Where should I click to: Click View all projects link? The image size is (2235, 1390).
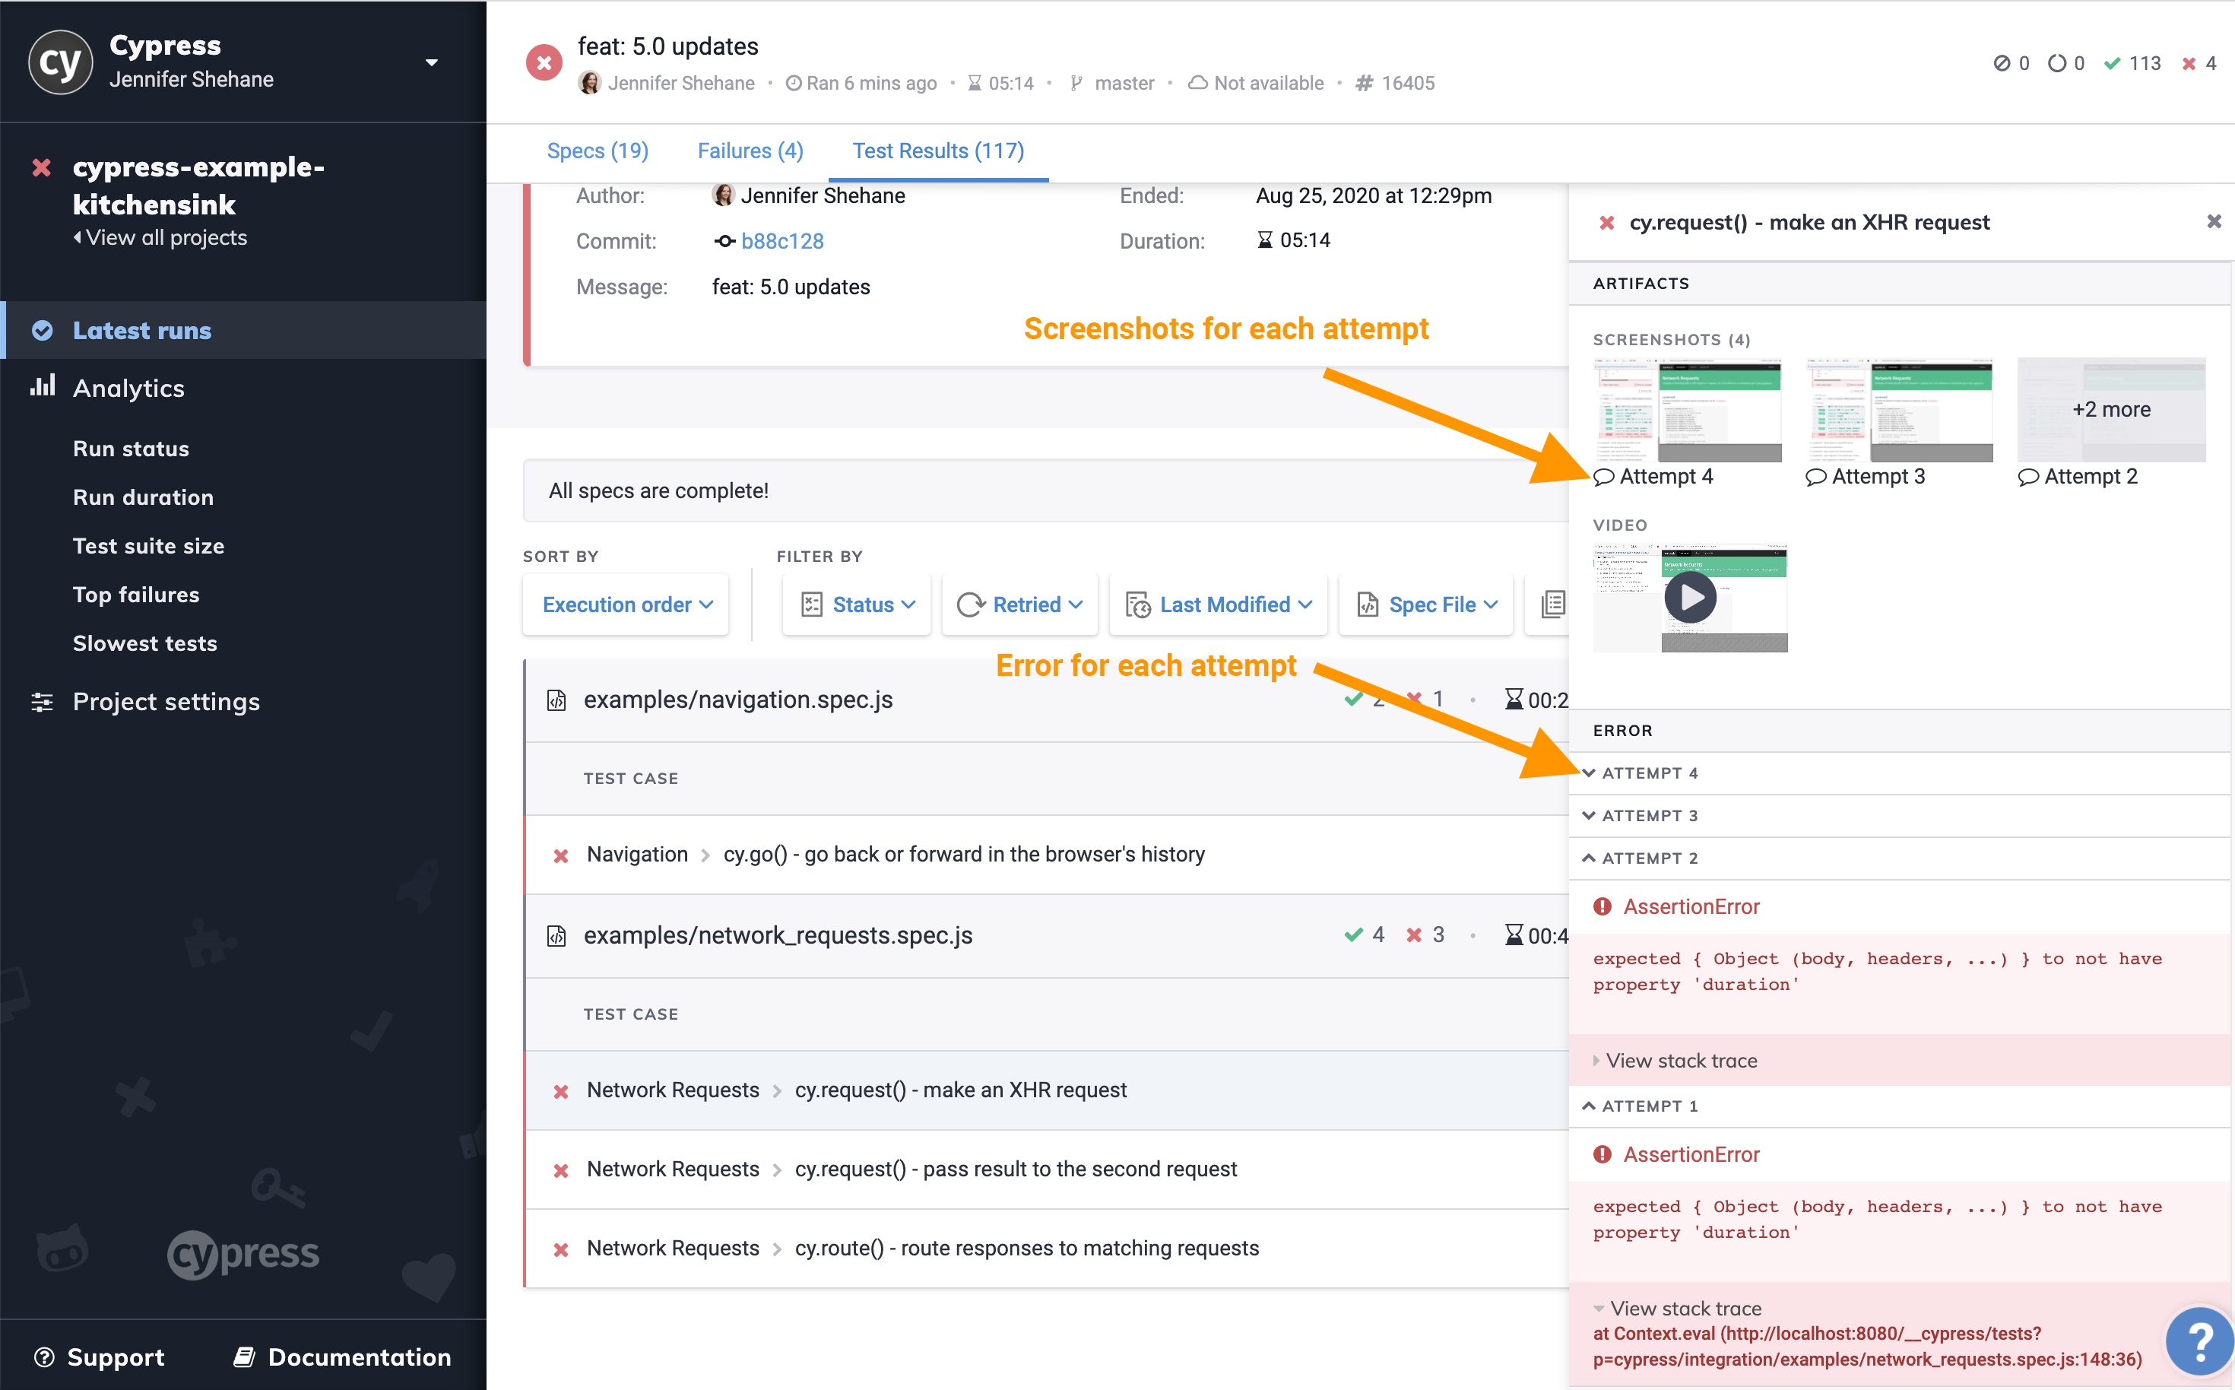coord(166,237)
